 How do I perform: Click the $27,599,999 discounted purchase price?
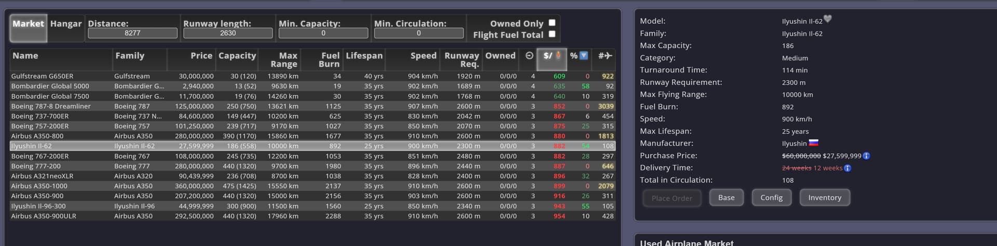(x=842, y=156)
